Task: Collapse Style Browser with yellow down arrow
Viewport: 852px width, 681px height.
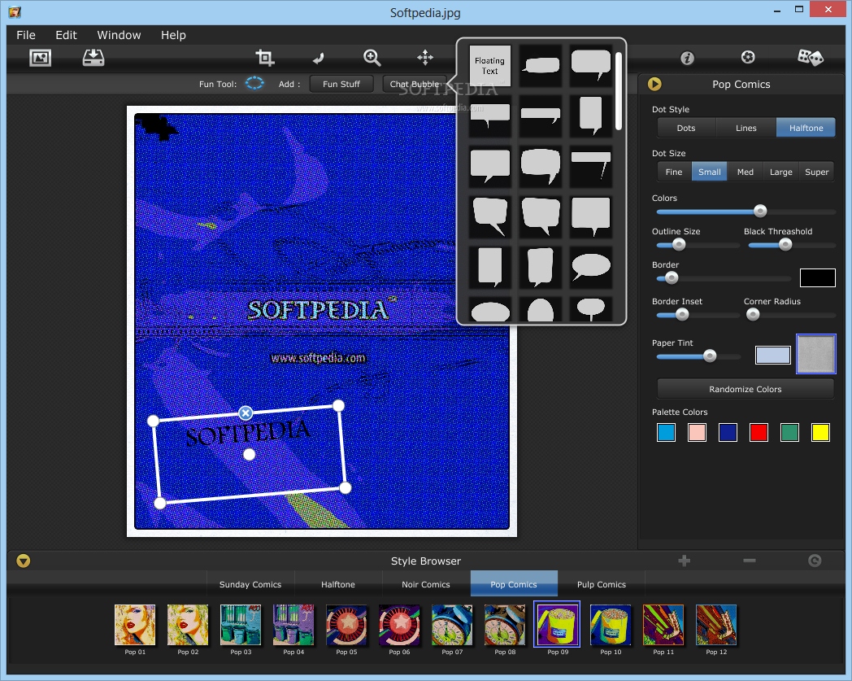Action: coord(24,561)
